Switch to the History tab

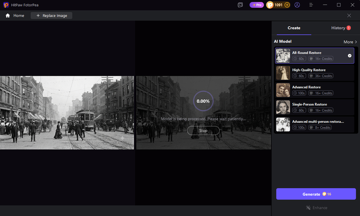coord(341,28)
